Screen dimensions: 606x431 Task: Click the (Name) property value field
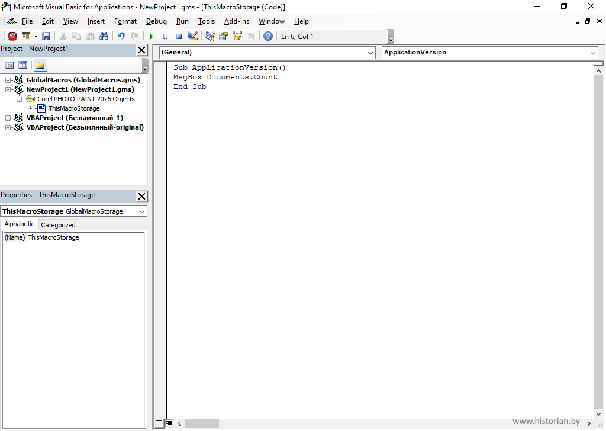pos(85,237)
